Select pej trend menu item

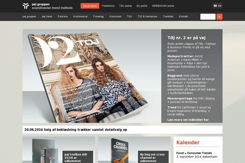[47, 17]
